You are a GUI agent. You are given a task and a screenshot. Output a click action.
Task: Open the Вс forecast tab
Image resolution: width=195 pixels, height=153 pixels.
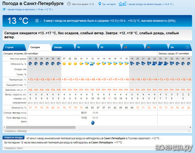156,47
